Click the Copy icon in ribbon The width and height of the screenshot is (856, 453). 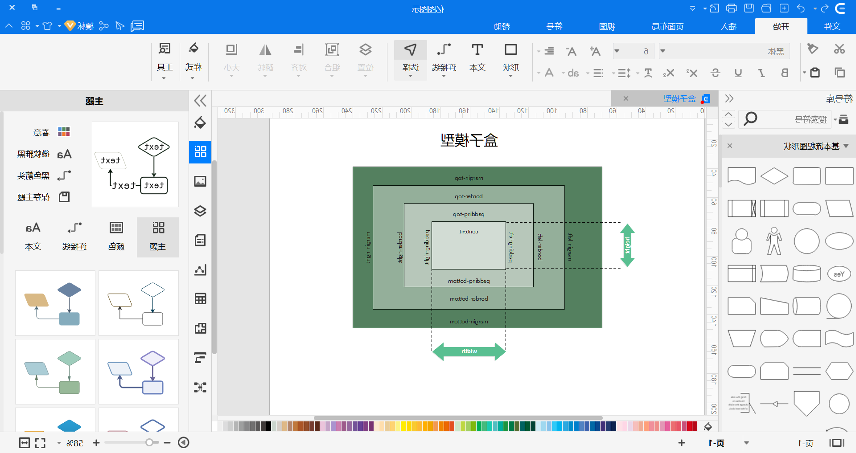pyautogui.click(x=840, y=72)
